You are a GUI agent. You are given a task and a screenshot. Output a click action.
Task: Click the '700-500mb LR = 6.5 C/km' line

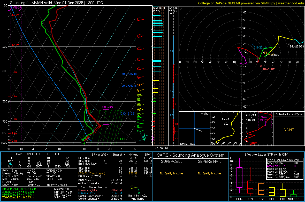[18, 197]
